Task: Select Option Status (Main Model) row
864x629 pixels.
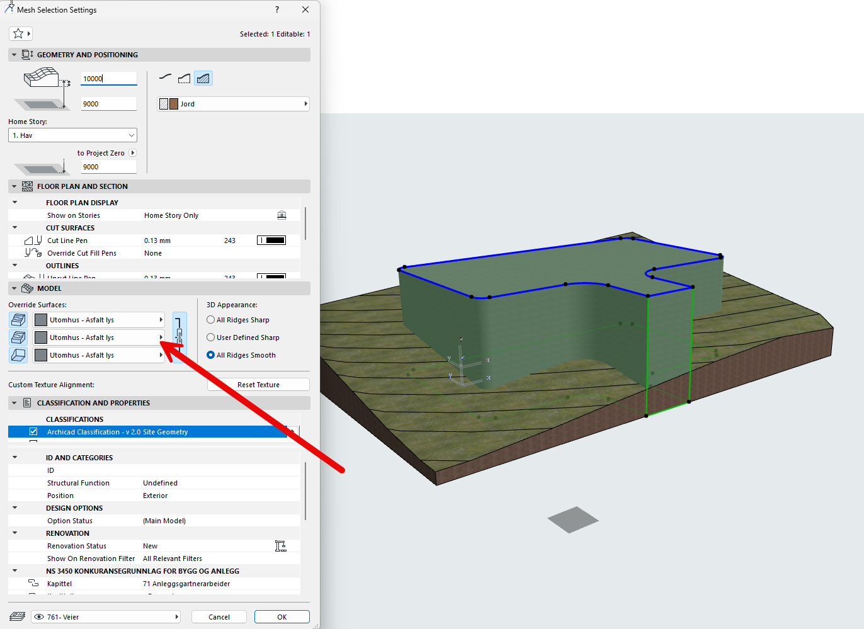Action: (154, 521)
